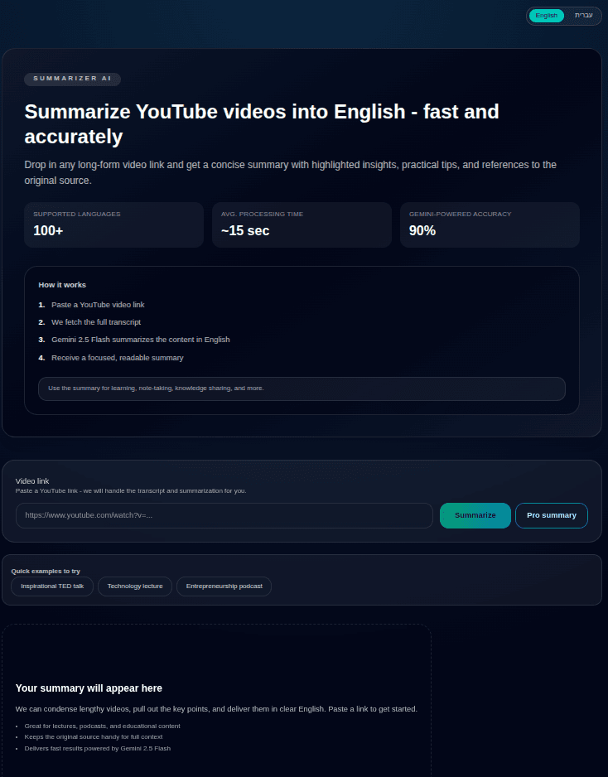This screenshot has width=608, height=777.
Task: Switch the language to עברית
Action: coord(583,15)
